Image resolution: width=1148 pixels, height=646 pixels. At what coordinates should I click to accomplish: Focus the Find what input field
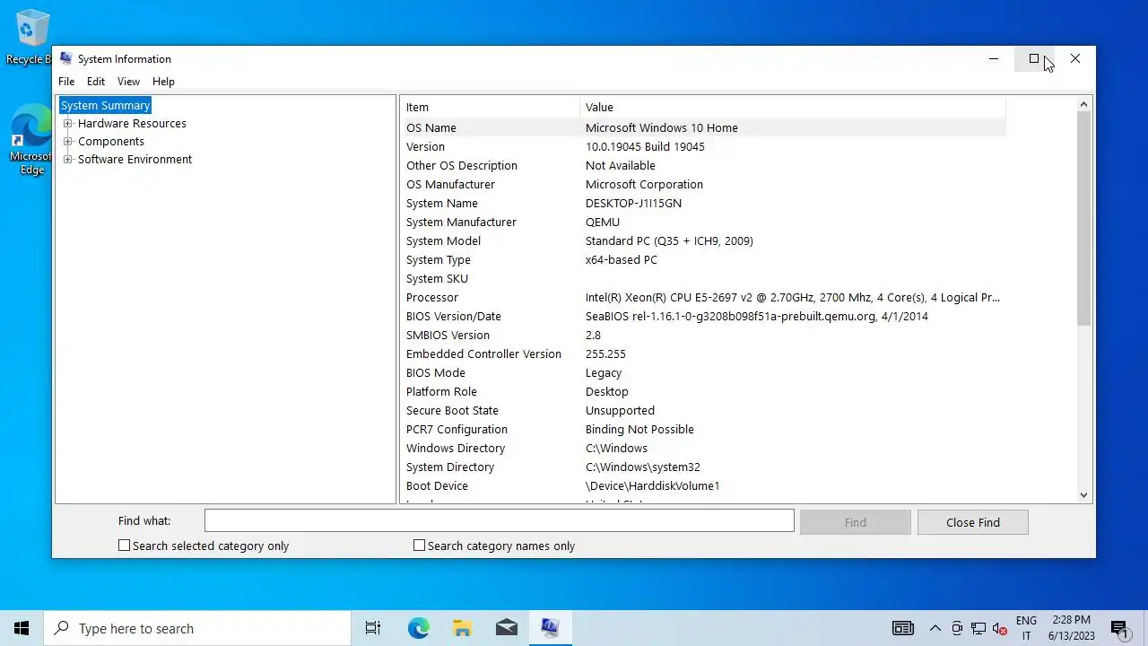pyautogui.click(x=500, y=520)
